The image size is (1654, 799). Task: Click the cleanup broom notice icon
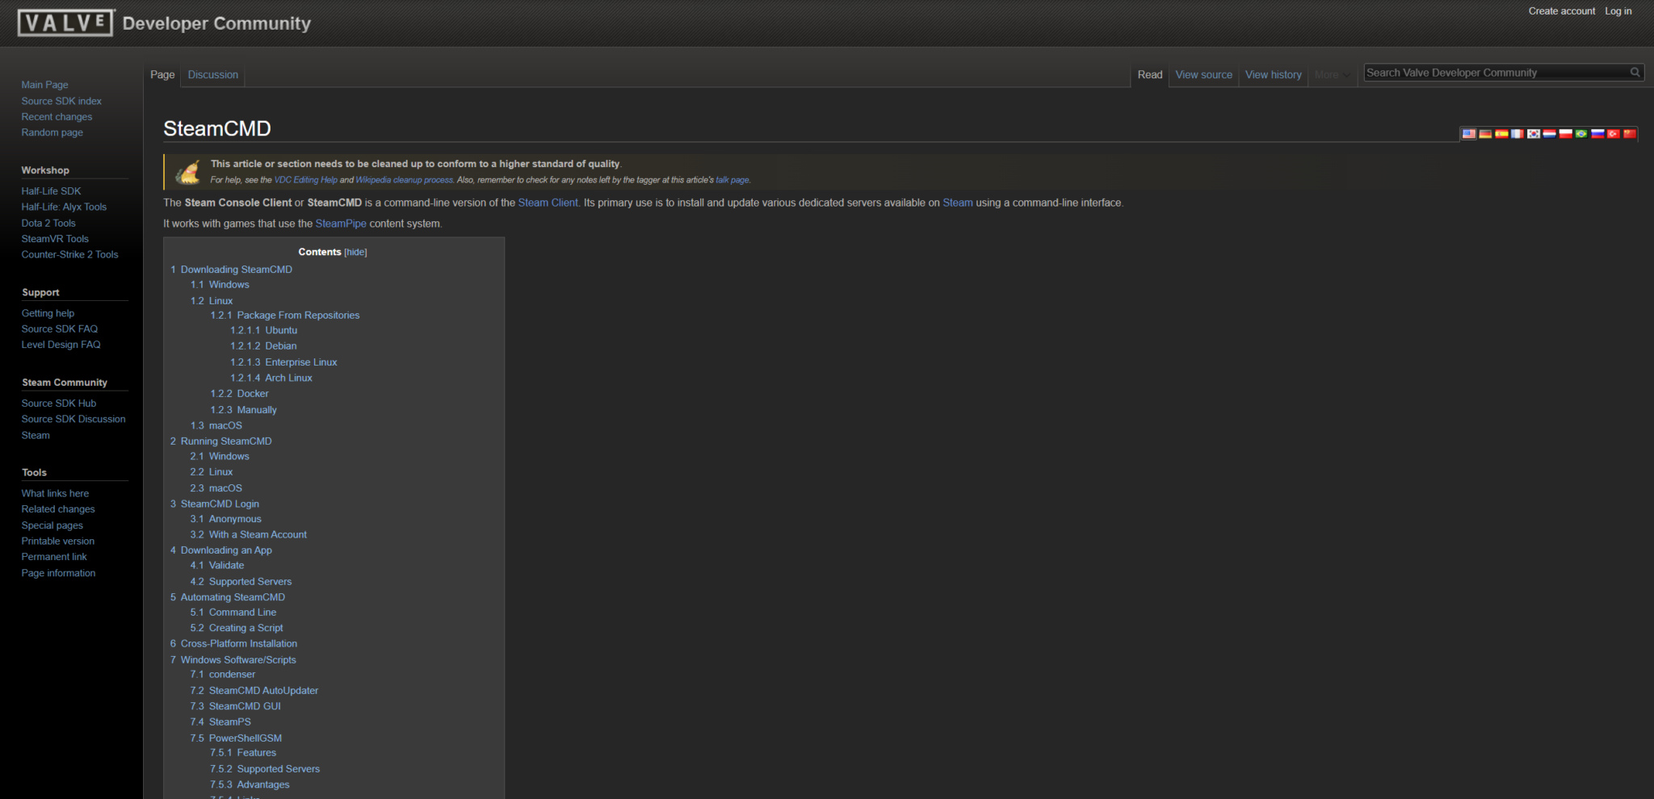pyautogui.click(x=188, y=172)
